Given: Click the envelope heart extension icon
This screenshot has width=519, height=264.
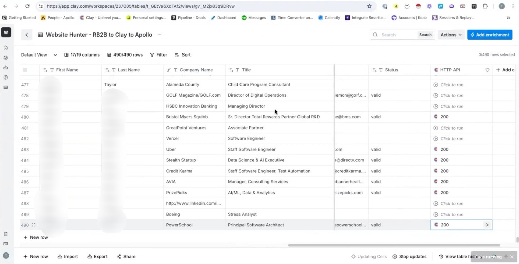Looking at the screenshot, I should pyautogui.click(x=463, y=6).
